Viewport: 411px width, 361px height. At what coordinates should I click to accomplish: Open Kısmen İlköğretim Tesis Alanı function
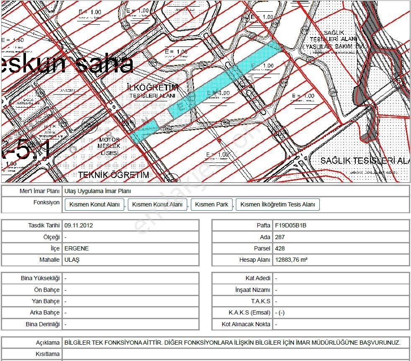[278, 204]
